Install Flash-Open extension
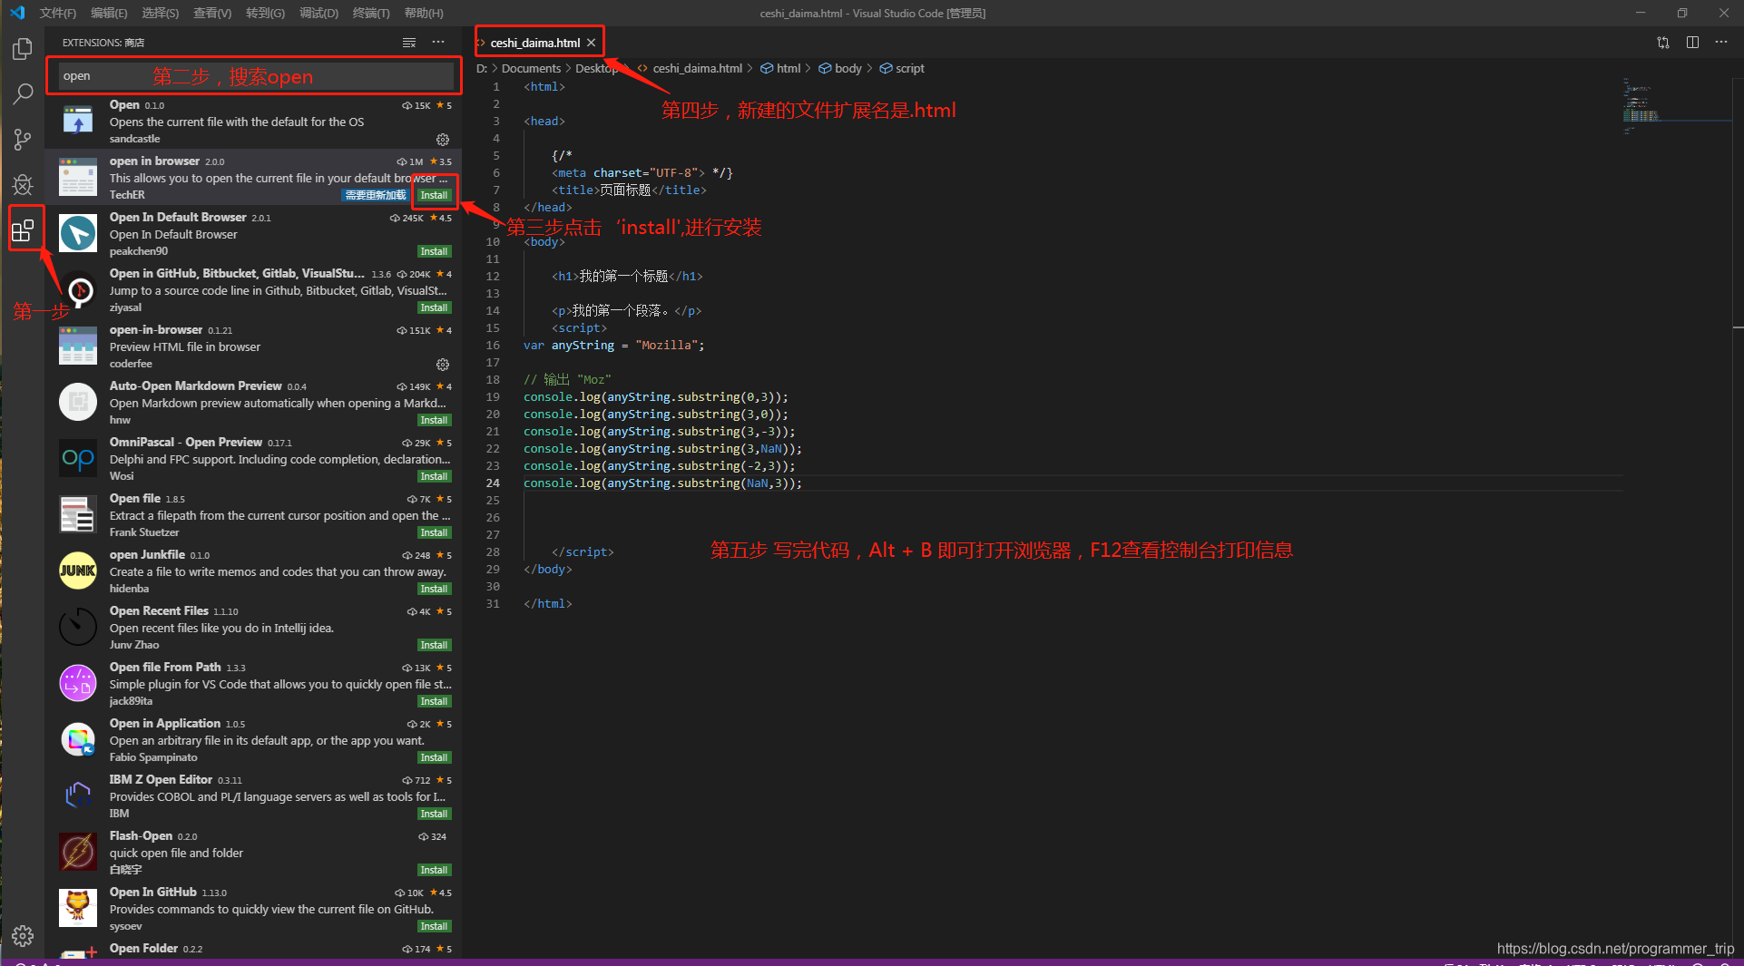 click(x=434, y=870)
